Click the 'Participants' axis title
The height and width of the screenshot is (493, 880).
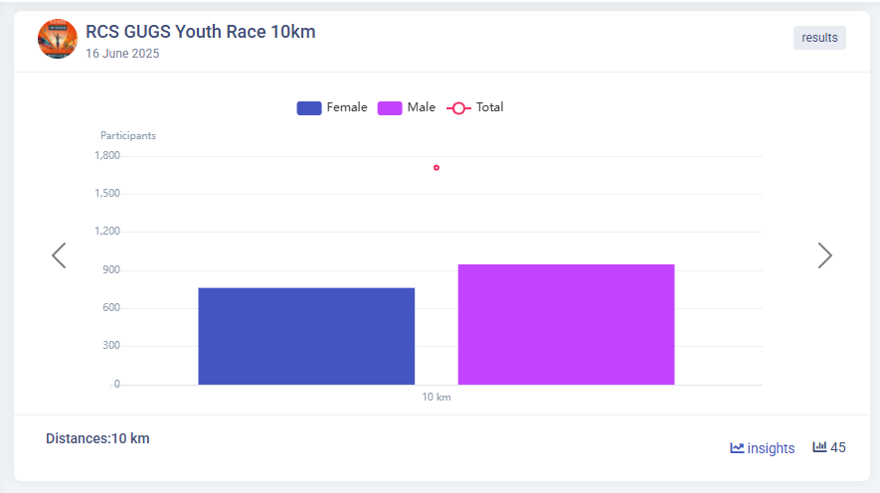coord(128,136)
